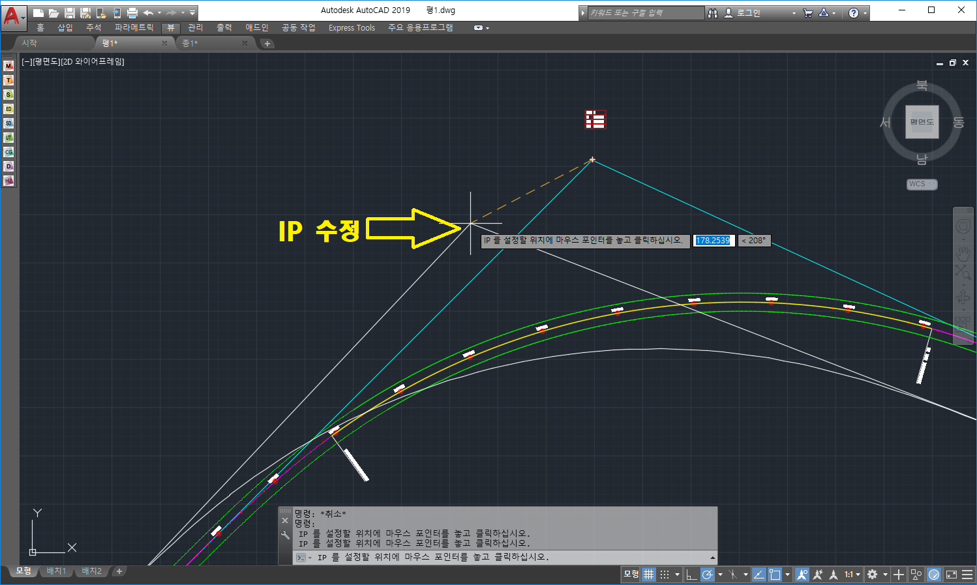
Task: Toggle Ortho mode in status bar
Action: tap(691, 575)
